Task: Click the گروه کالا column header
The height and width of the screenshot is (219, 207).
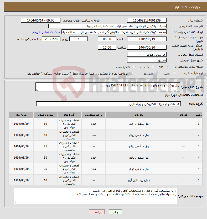Action: point(69,115)
